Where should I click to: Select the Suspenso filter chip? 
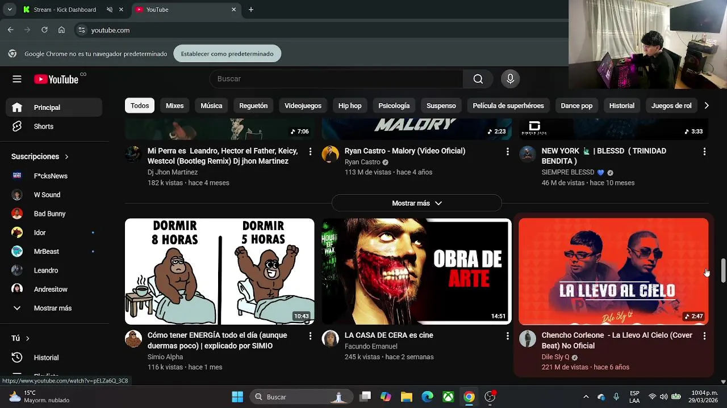pyautogui.click(x=441, y=106)
